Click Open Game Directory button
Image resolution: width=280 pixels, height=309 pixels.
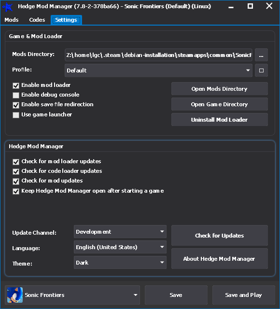220,104
